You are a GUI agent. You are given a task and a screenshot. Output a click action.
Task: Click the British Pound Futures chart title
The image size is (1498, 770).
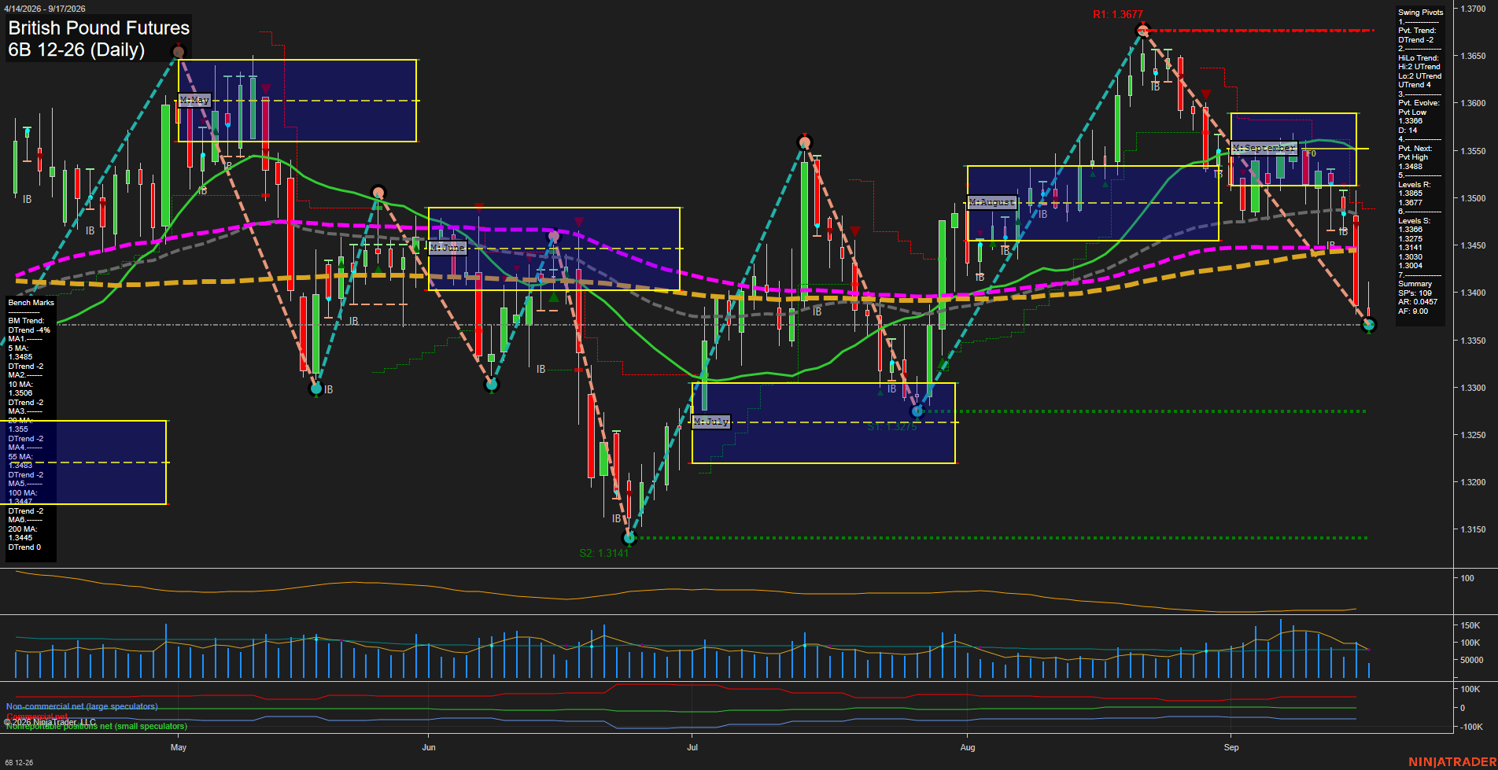(x=99, y=28)
